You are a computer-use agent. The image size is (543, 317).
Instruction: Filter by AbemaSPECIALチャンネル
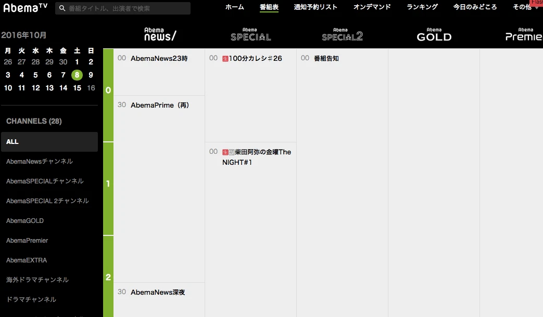(x=45, y=181)
